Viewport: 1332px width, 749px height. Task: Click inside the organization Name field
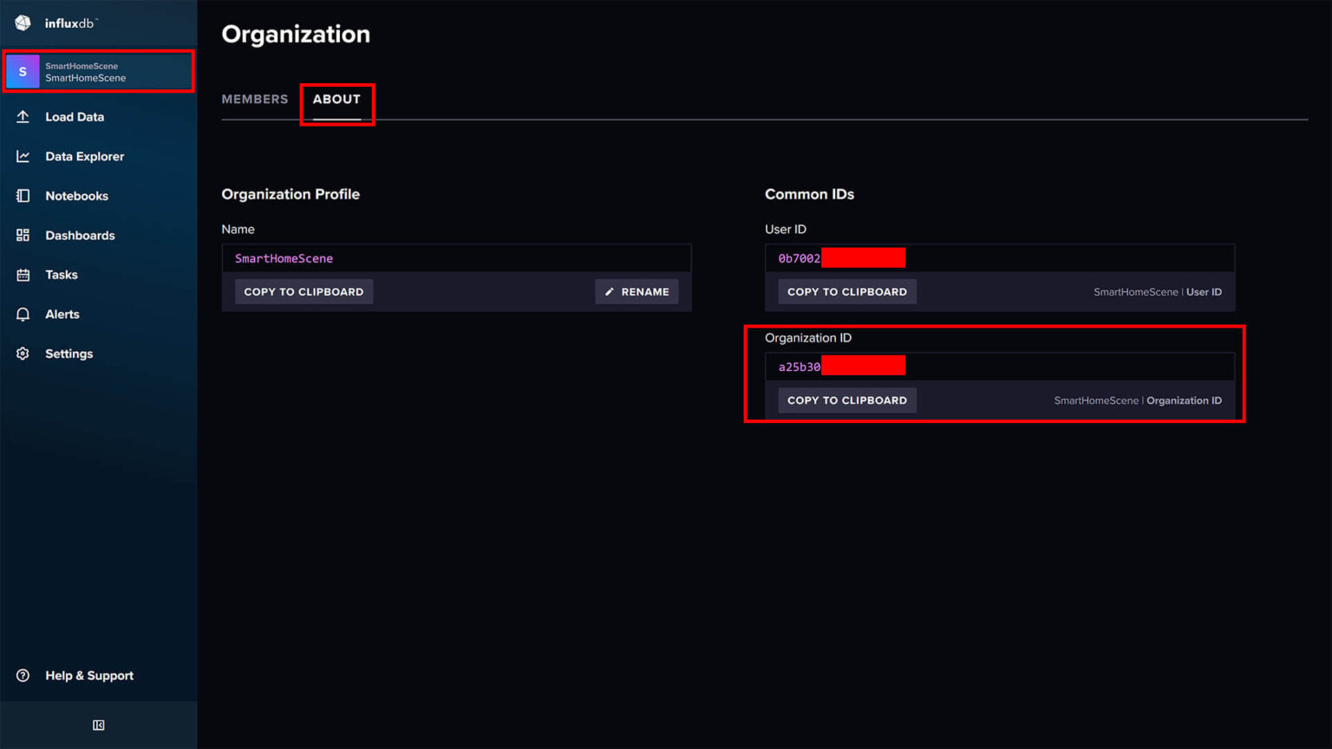(x=456, y=257)
